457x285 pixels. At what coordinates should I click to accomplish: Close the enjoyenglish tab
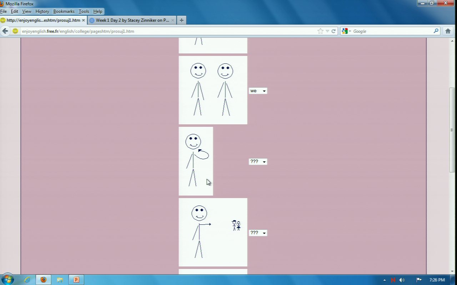[x=83, y=20]
